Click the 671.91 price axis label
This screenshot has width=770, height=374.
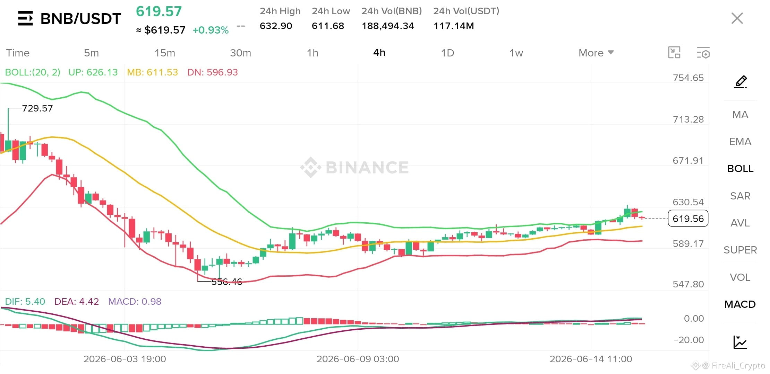coord(688,161)
